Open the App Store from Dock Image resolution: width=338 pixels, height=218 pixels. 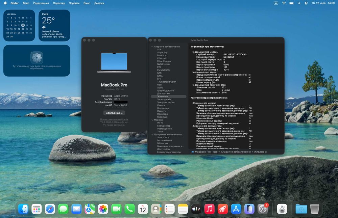click(x=236, y=209)
